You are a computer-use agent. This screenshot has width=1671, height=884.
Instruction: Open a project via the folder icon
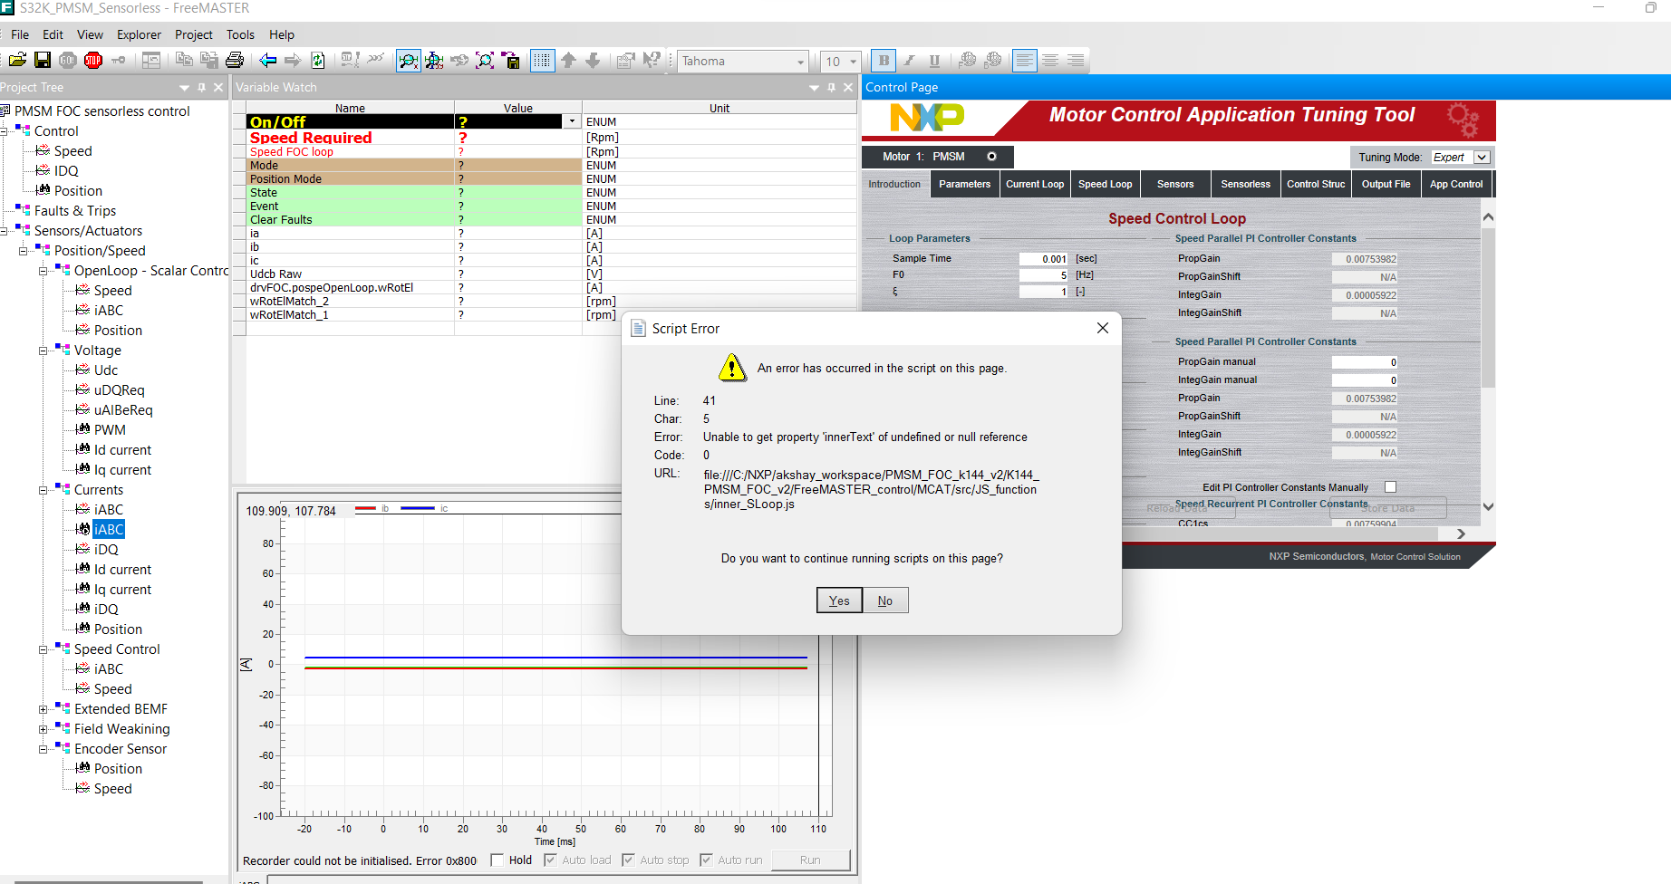click(x=17, y=61)
